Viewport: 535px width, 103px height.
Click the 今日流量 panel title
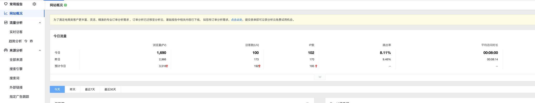tap(60, 36)
